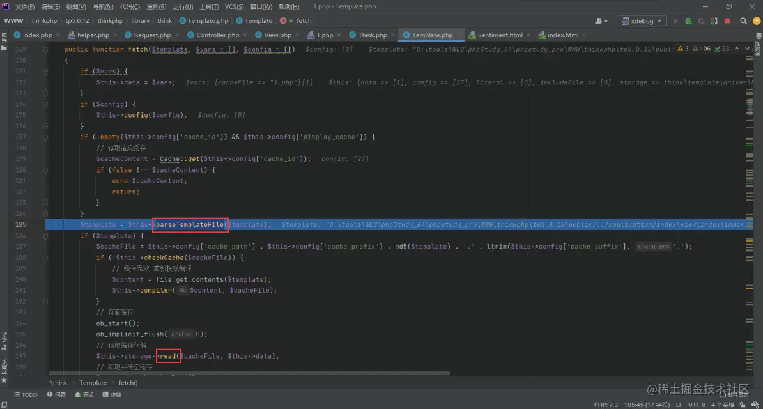Click WWW in the navigation breadcrumb
The width and height of the screenshot is (763, 409).
(x=13, y=21)
